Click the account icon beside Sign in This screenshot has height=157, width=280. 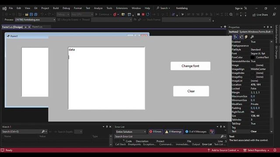tap(246, 8)
